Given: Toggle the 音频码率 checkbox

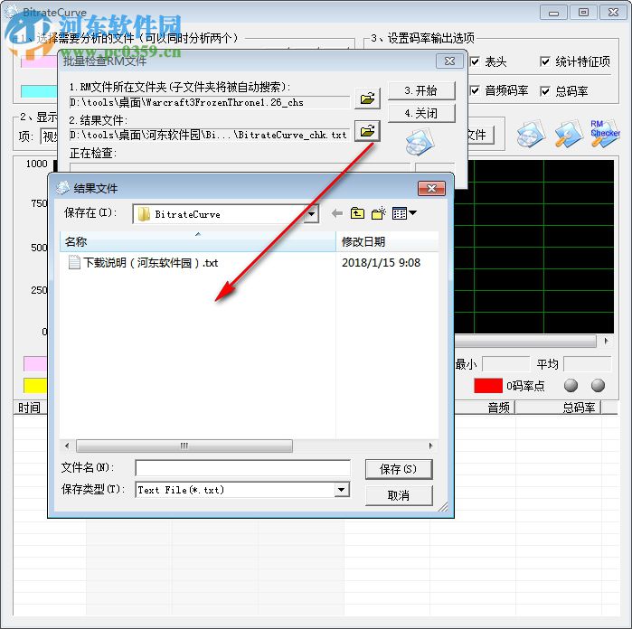Looking at the screenshot, I should (476, 90).
